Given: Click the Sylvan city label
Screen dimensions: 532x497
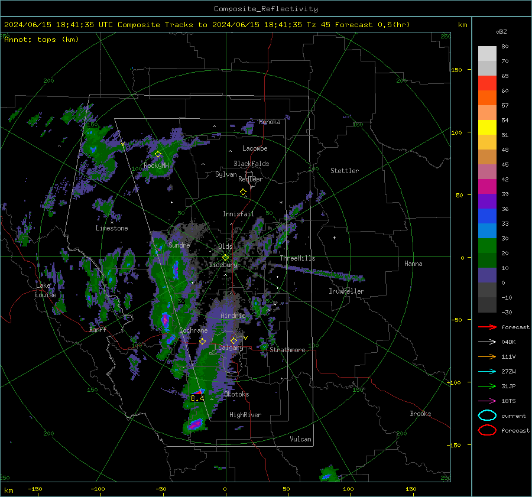Looking at the screenshot, I should (x=226, y=174).
